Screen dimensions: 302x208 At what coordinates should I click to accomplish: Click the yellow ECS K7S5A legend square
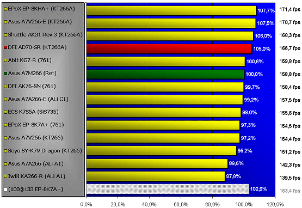(x=5, y=112)
